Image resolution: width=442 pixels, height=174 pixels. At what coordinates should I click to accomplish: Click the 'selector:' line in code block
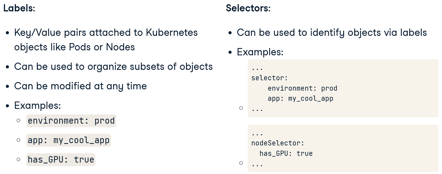click(269, 78)
